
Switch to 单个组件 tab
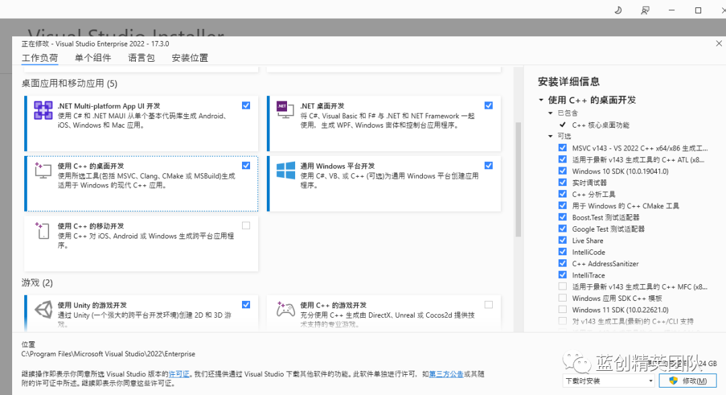coord(93,58)
